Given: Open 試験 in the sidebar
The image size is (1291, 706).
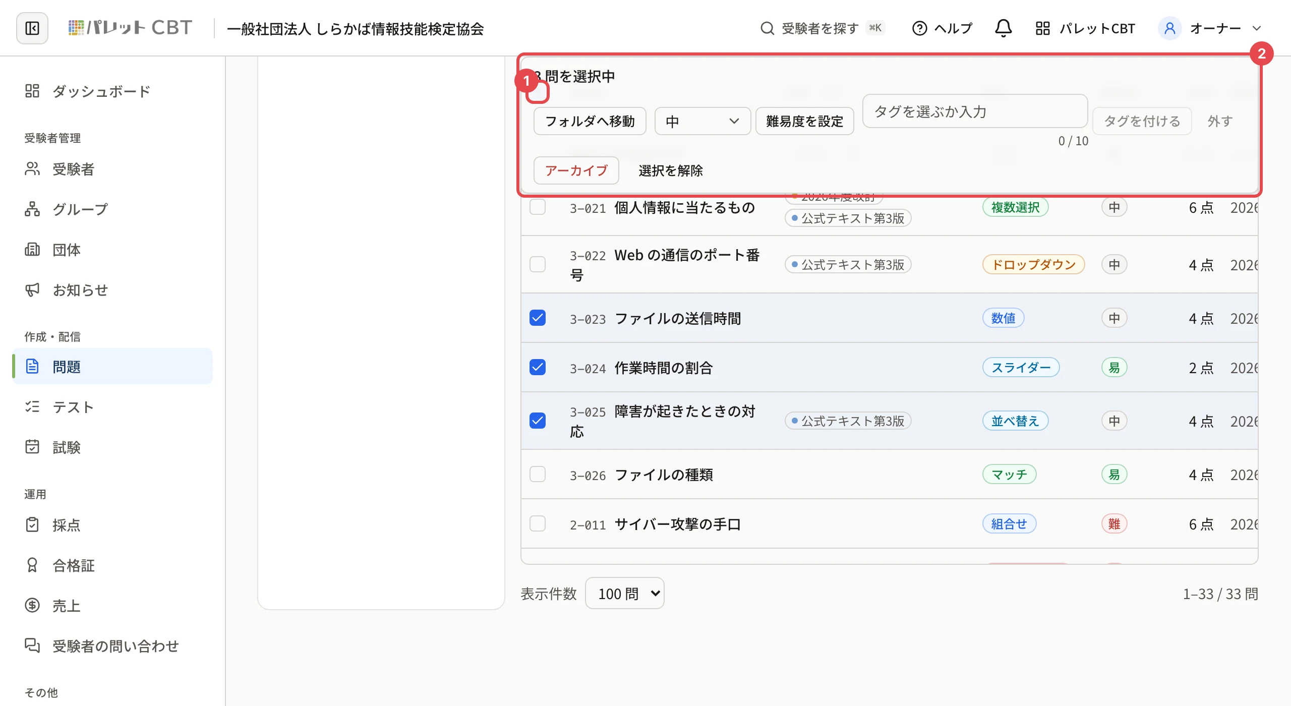Looking at the screenshot, I should (x=112, y=447).
